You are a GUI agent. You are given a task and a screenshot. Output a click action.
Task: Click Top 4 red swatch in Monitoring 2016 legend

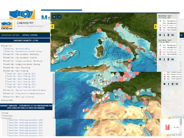160,28
